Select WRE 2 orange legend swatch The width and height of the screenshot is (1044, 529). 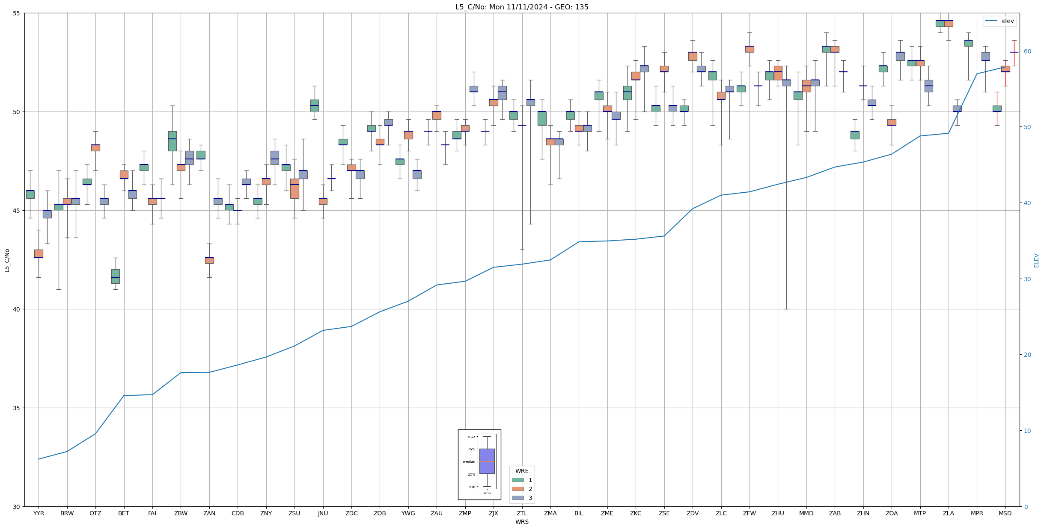click(518, 489)
